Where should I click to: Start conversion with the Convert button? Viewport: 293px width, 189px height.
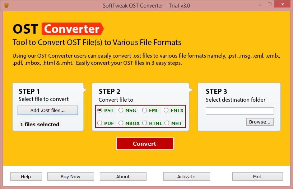coord(145,144)
